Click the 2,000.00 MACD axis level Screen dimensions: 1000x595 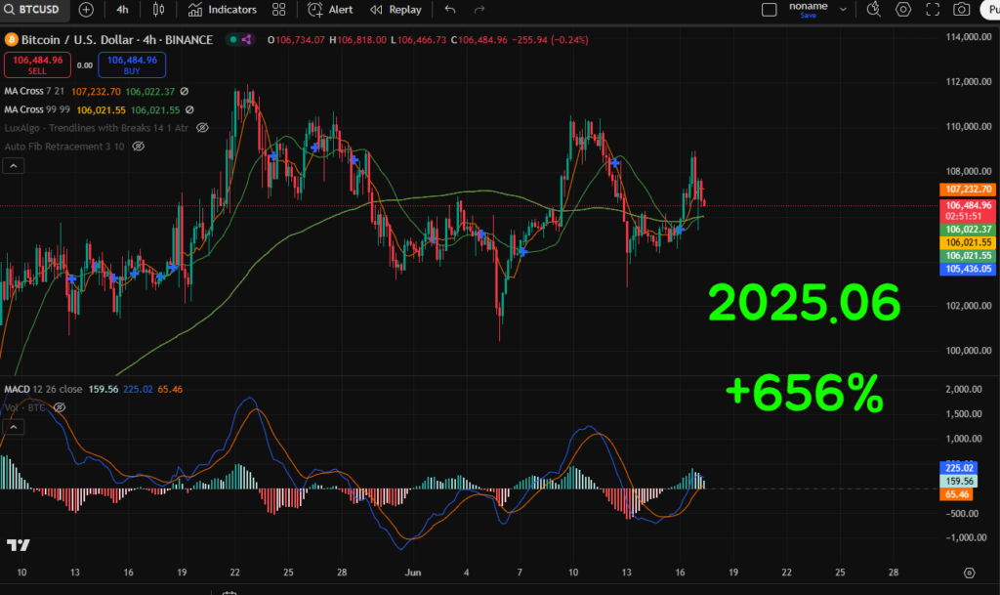964,389
